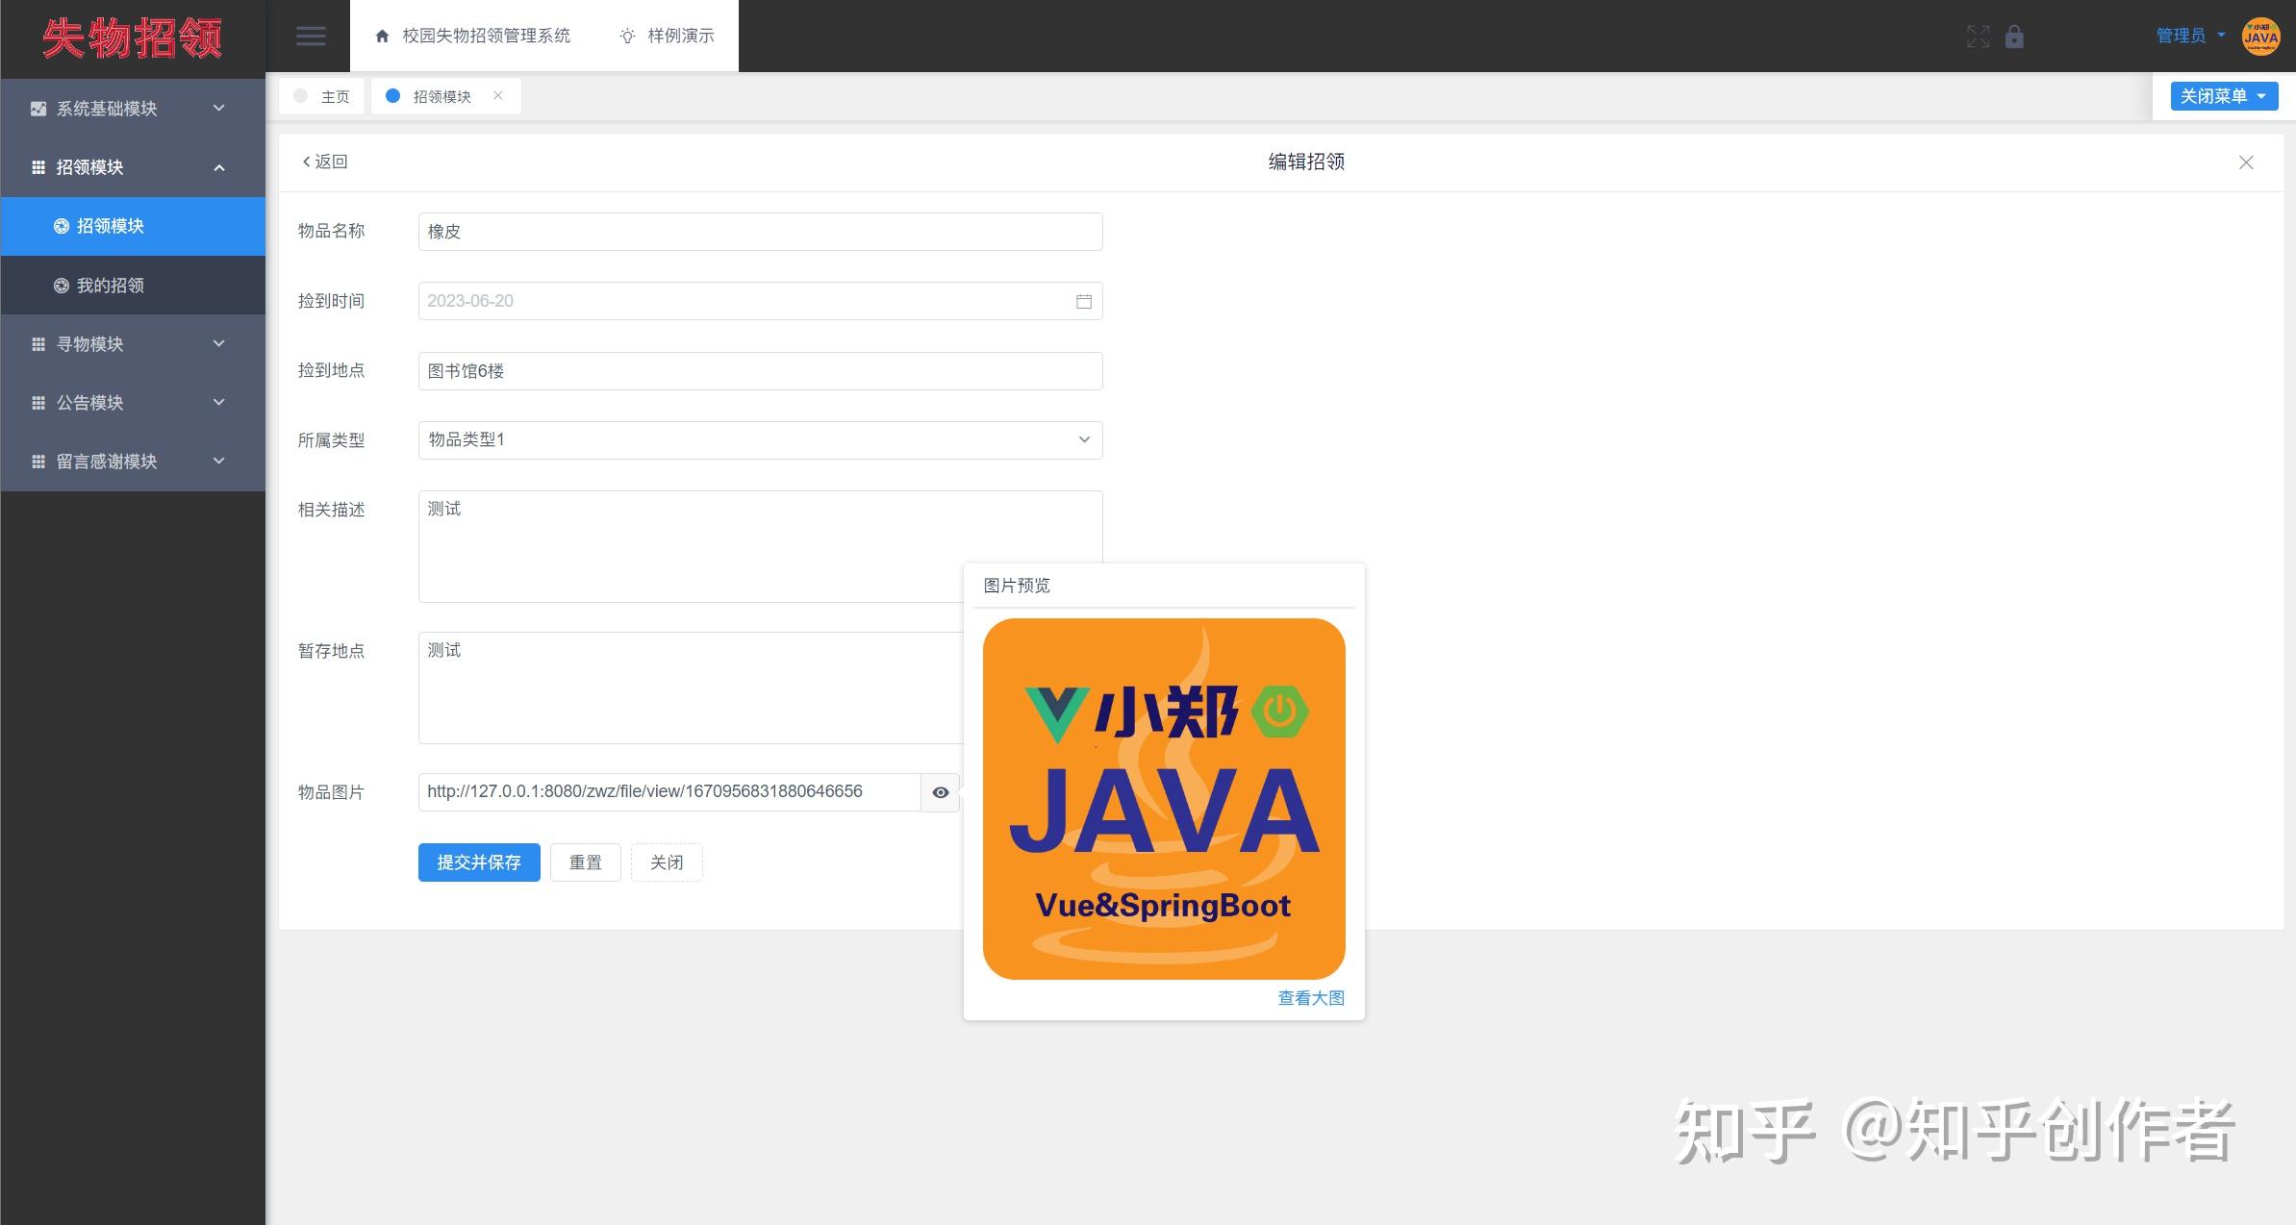
Task: Select 我的招领 in the sidebar menu
Action: pos(110,285)
